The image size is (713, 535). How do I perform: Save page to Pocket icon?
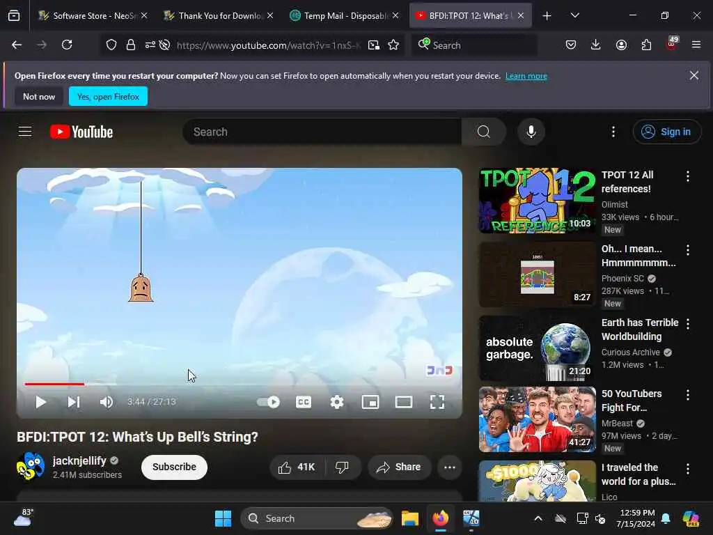pos(571,45)
